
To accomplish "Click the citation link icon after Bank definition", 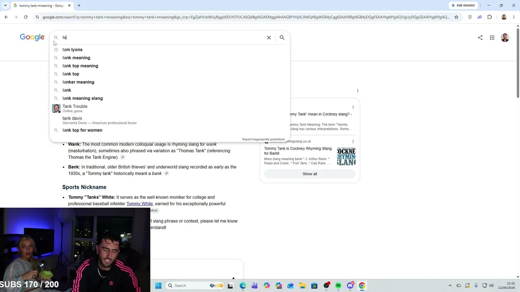I will click(166, 174).
